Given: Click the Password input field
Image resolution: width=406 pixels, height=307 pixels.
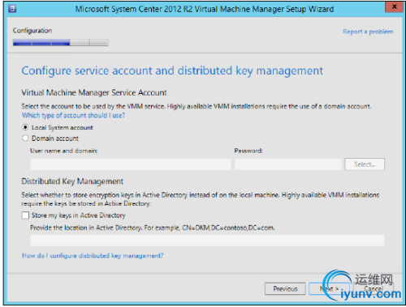Looking at the screenshot, I should click(x=288, y=164).
